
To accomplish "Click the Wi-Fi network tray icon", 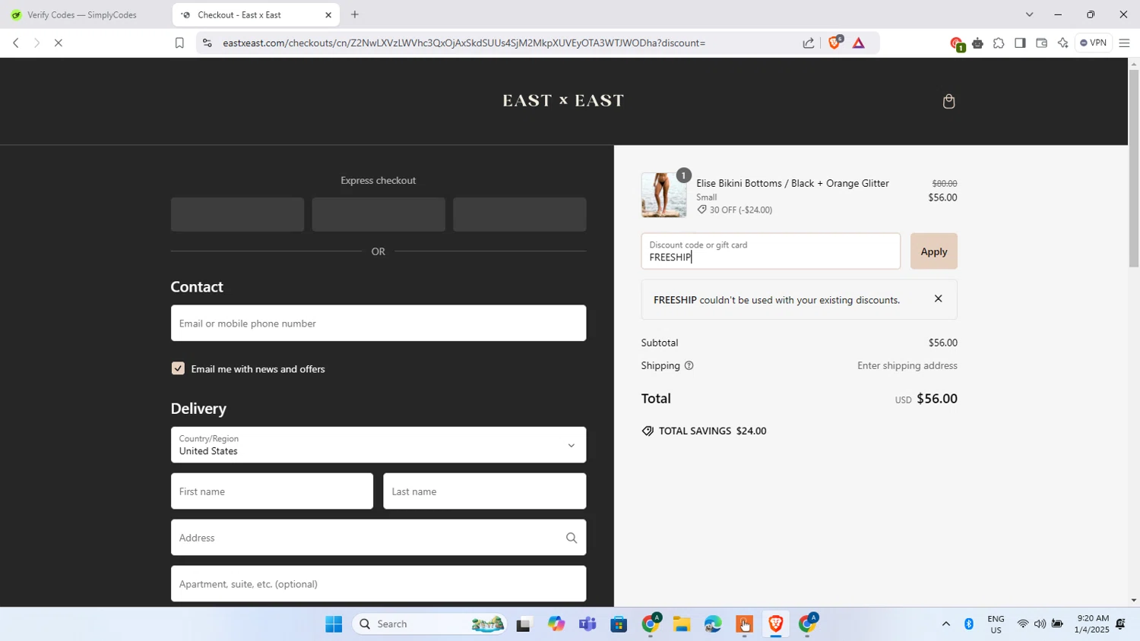I will coord(1023,624).
